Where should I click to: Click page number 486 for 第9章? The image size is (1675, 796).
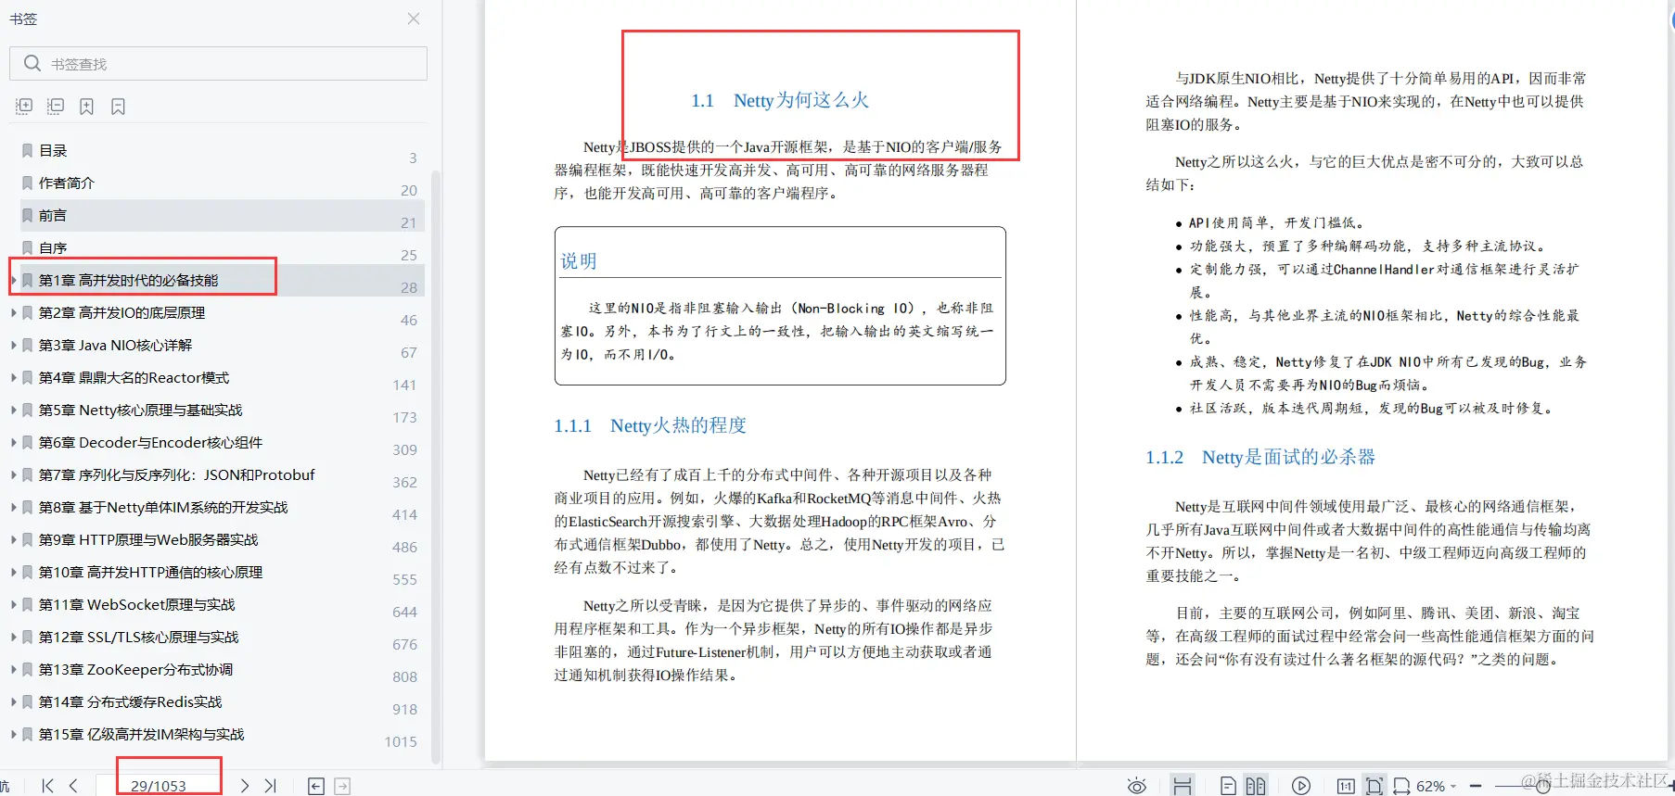pos(404,547)
